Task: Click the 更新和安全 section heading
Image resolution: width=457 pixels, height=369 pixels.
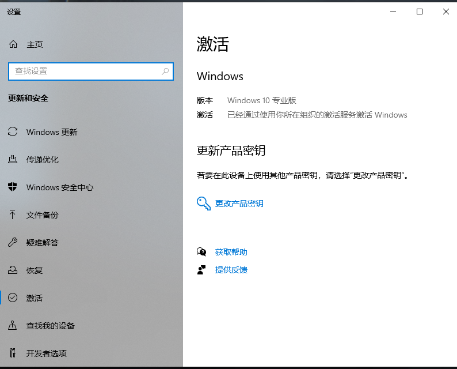Action: click(x=28, y=98)
